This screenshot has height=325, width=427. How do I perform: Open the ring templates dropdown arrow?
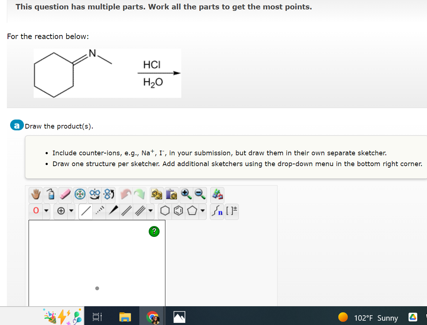tap(202, 211)
